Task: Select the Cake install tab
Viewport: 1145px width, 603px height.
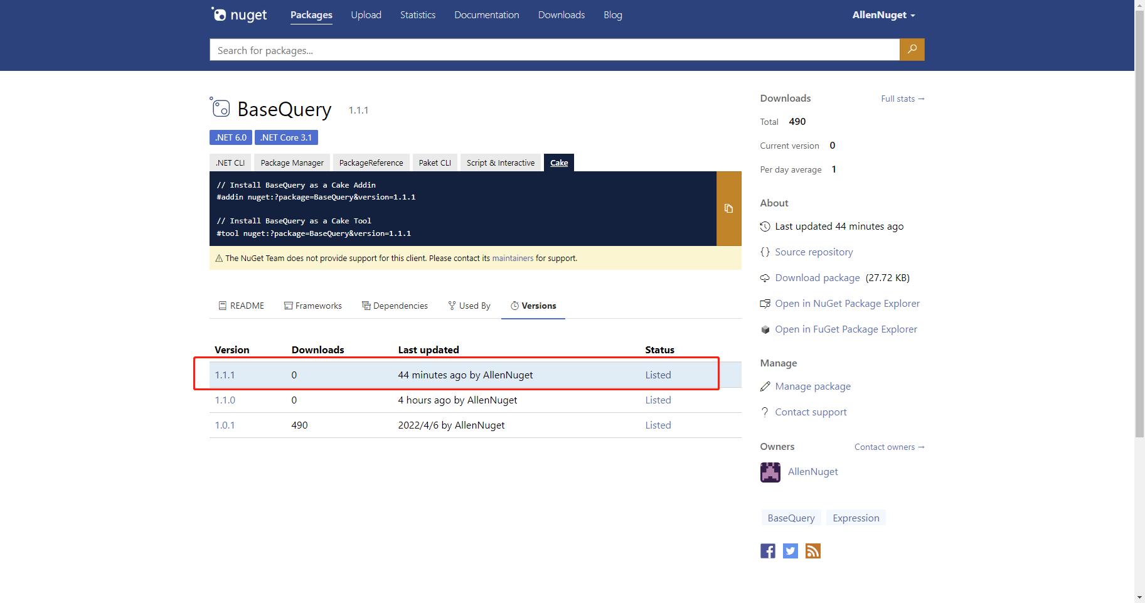Action: point(559,163)
